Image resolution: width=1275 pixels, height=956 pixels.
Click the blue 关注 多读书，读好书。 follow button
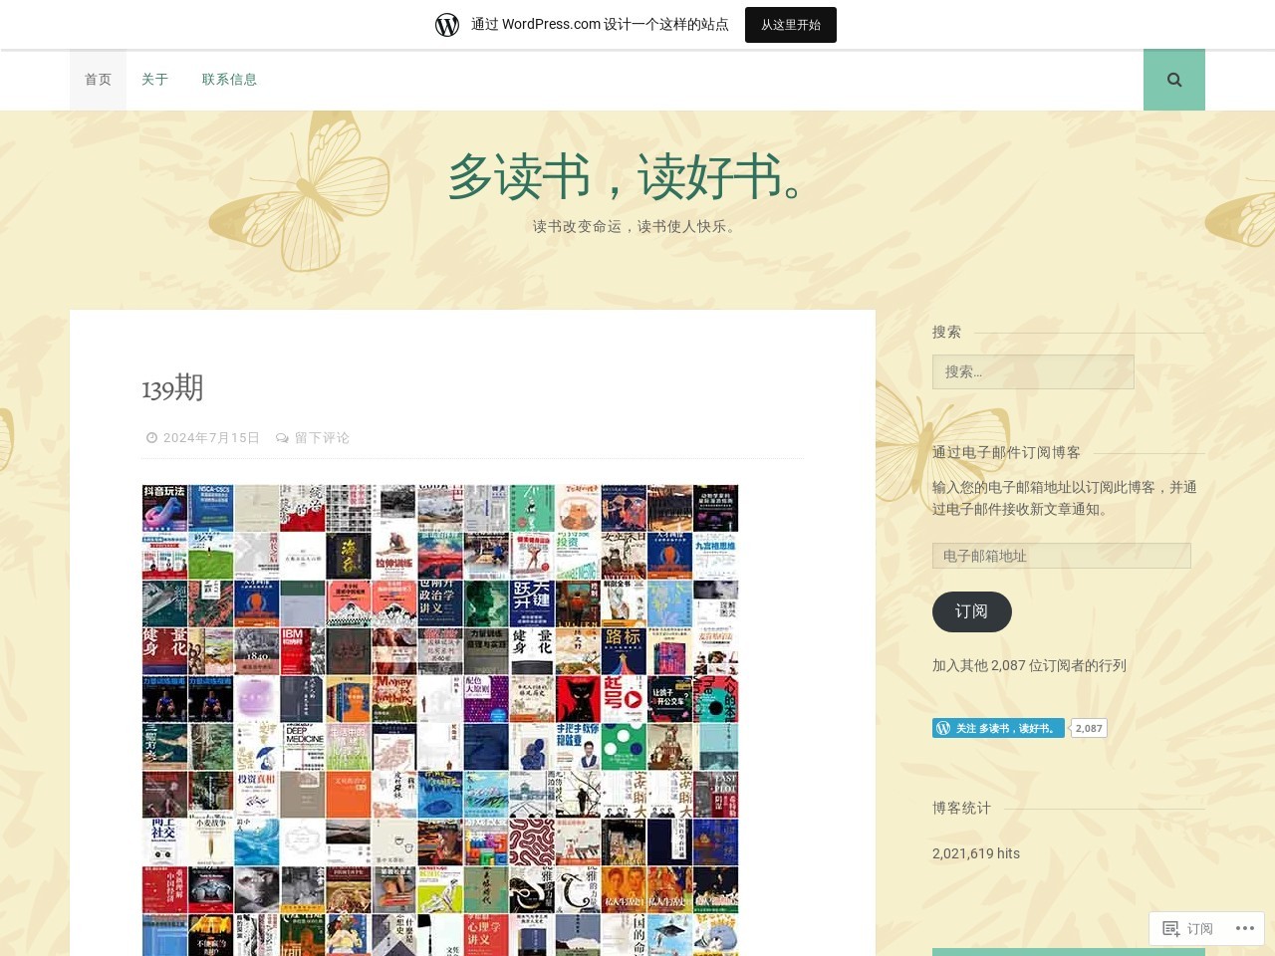[x=998, y=728]
